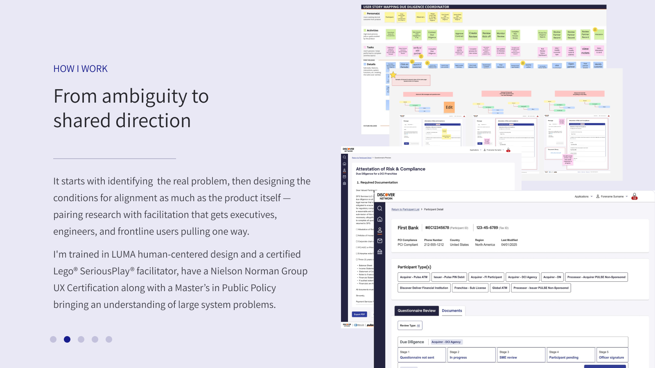Click the Export PDF button
Screen dimensions: 655x368
359,314
